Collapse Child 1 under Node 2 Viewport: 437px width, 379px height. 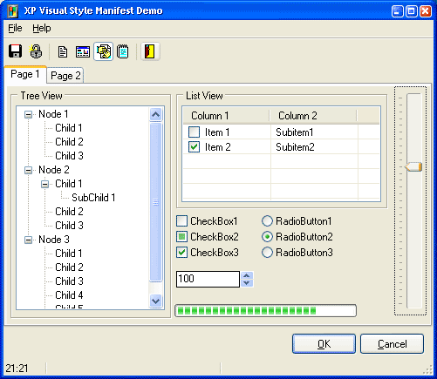coord(44,184)
